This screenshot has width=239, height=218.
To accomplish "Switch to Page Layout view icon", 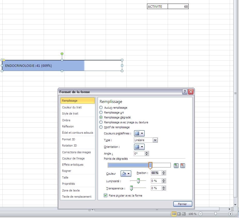I will 179,214.
